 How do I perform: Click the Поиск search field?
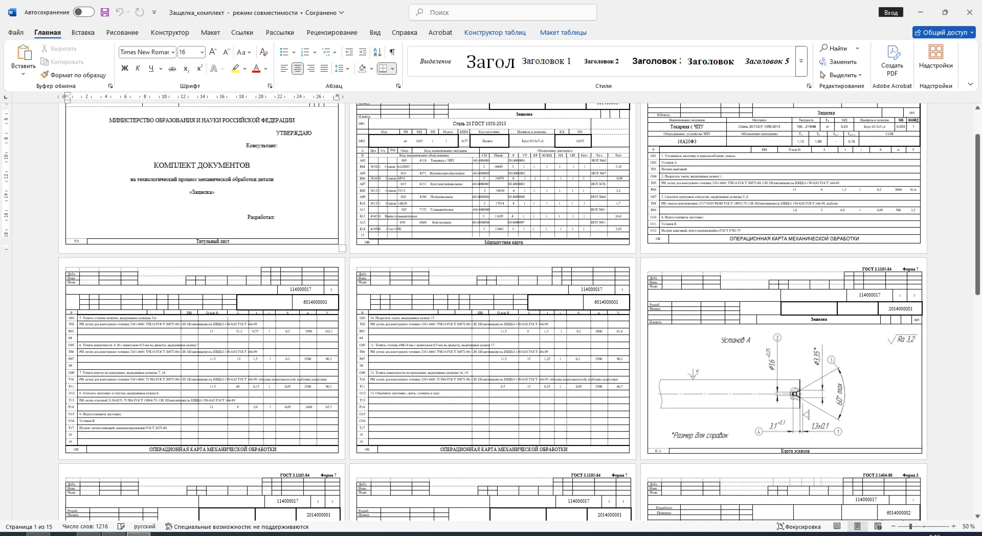pos(503,12)
